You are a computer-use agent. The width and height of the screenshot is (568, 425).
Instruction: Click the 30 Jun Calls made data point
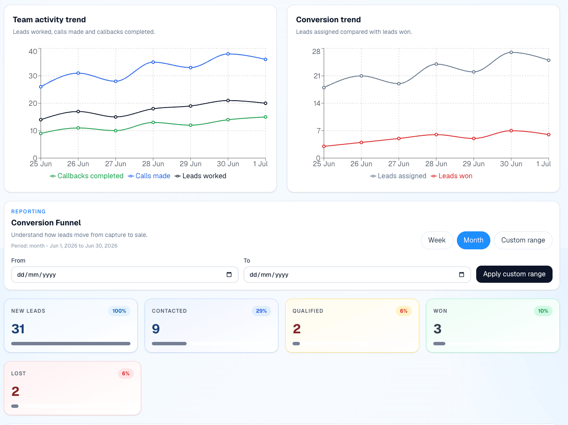point(228,54)
